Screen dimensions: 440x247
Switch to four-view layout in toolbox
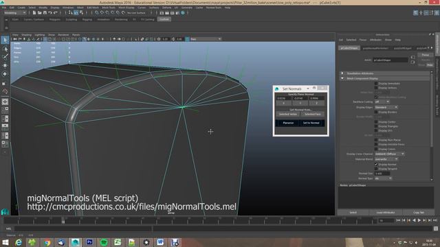(5, 110)
